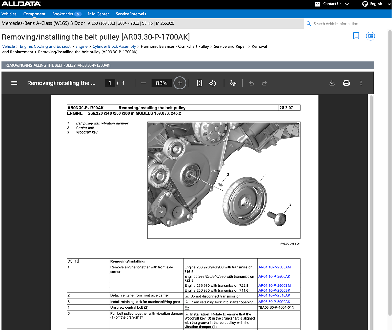Undo last annotation in PDF toolbar
This screenshot has width=392, height=330.
point(251,83)
